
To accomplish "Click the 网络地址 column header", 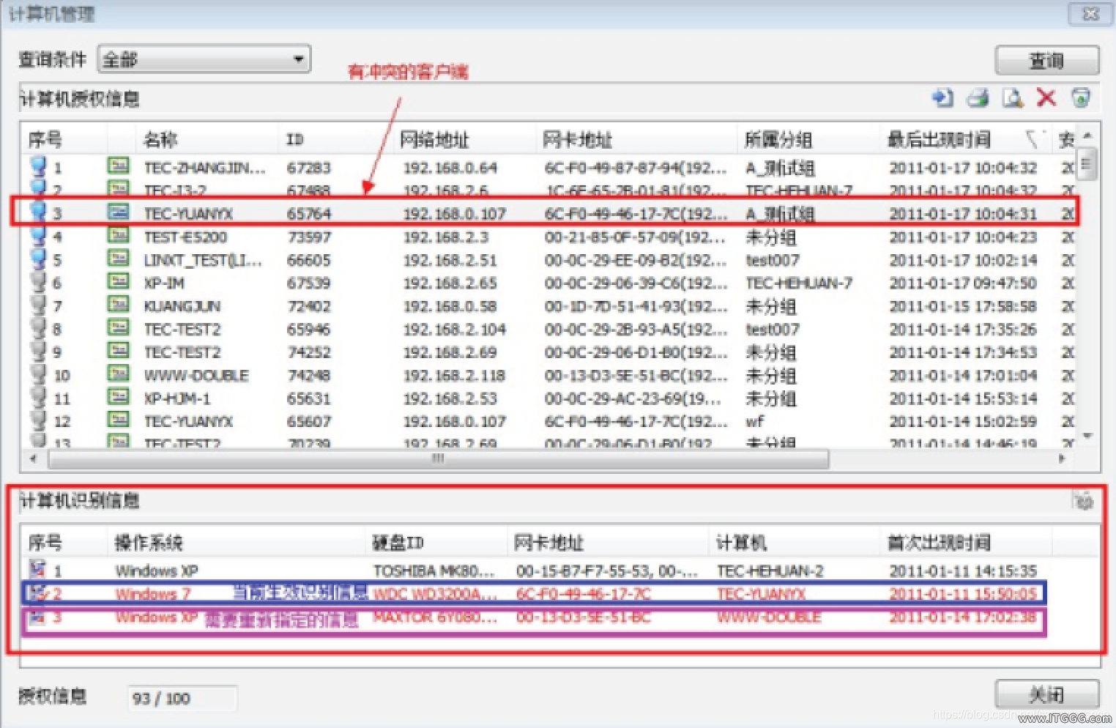I will (464, 139).
